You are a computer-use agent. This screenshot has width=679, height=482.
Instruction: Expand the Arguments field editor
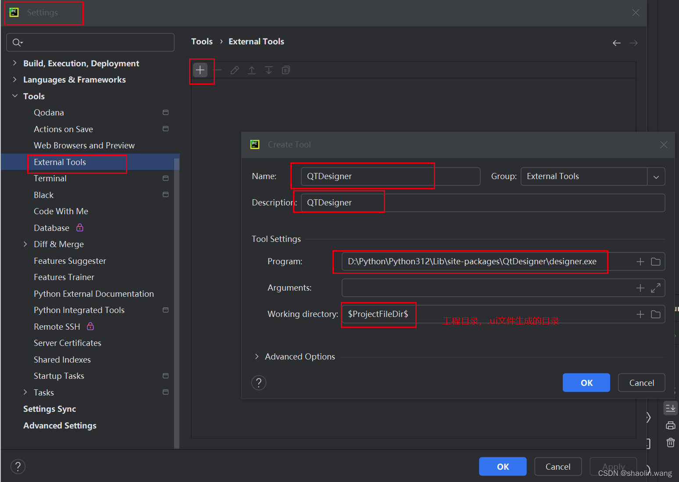pyautogui.click(x=656, y=288)
